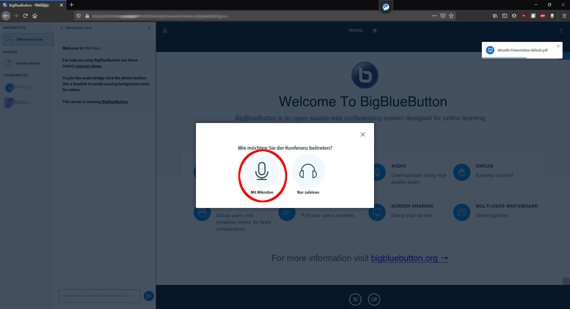
Task: Reload the page
Action: click(25, 16)
